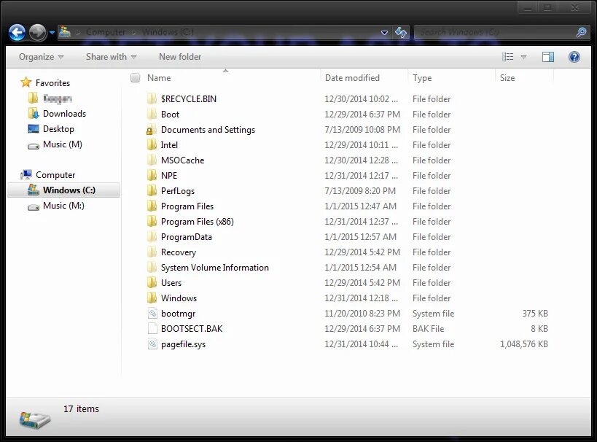This screenshot has width=597, height=442.
Task: Click the blurred user folder in Favorites
Action: 57,98
